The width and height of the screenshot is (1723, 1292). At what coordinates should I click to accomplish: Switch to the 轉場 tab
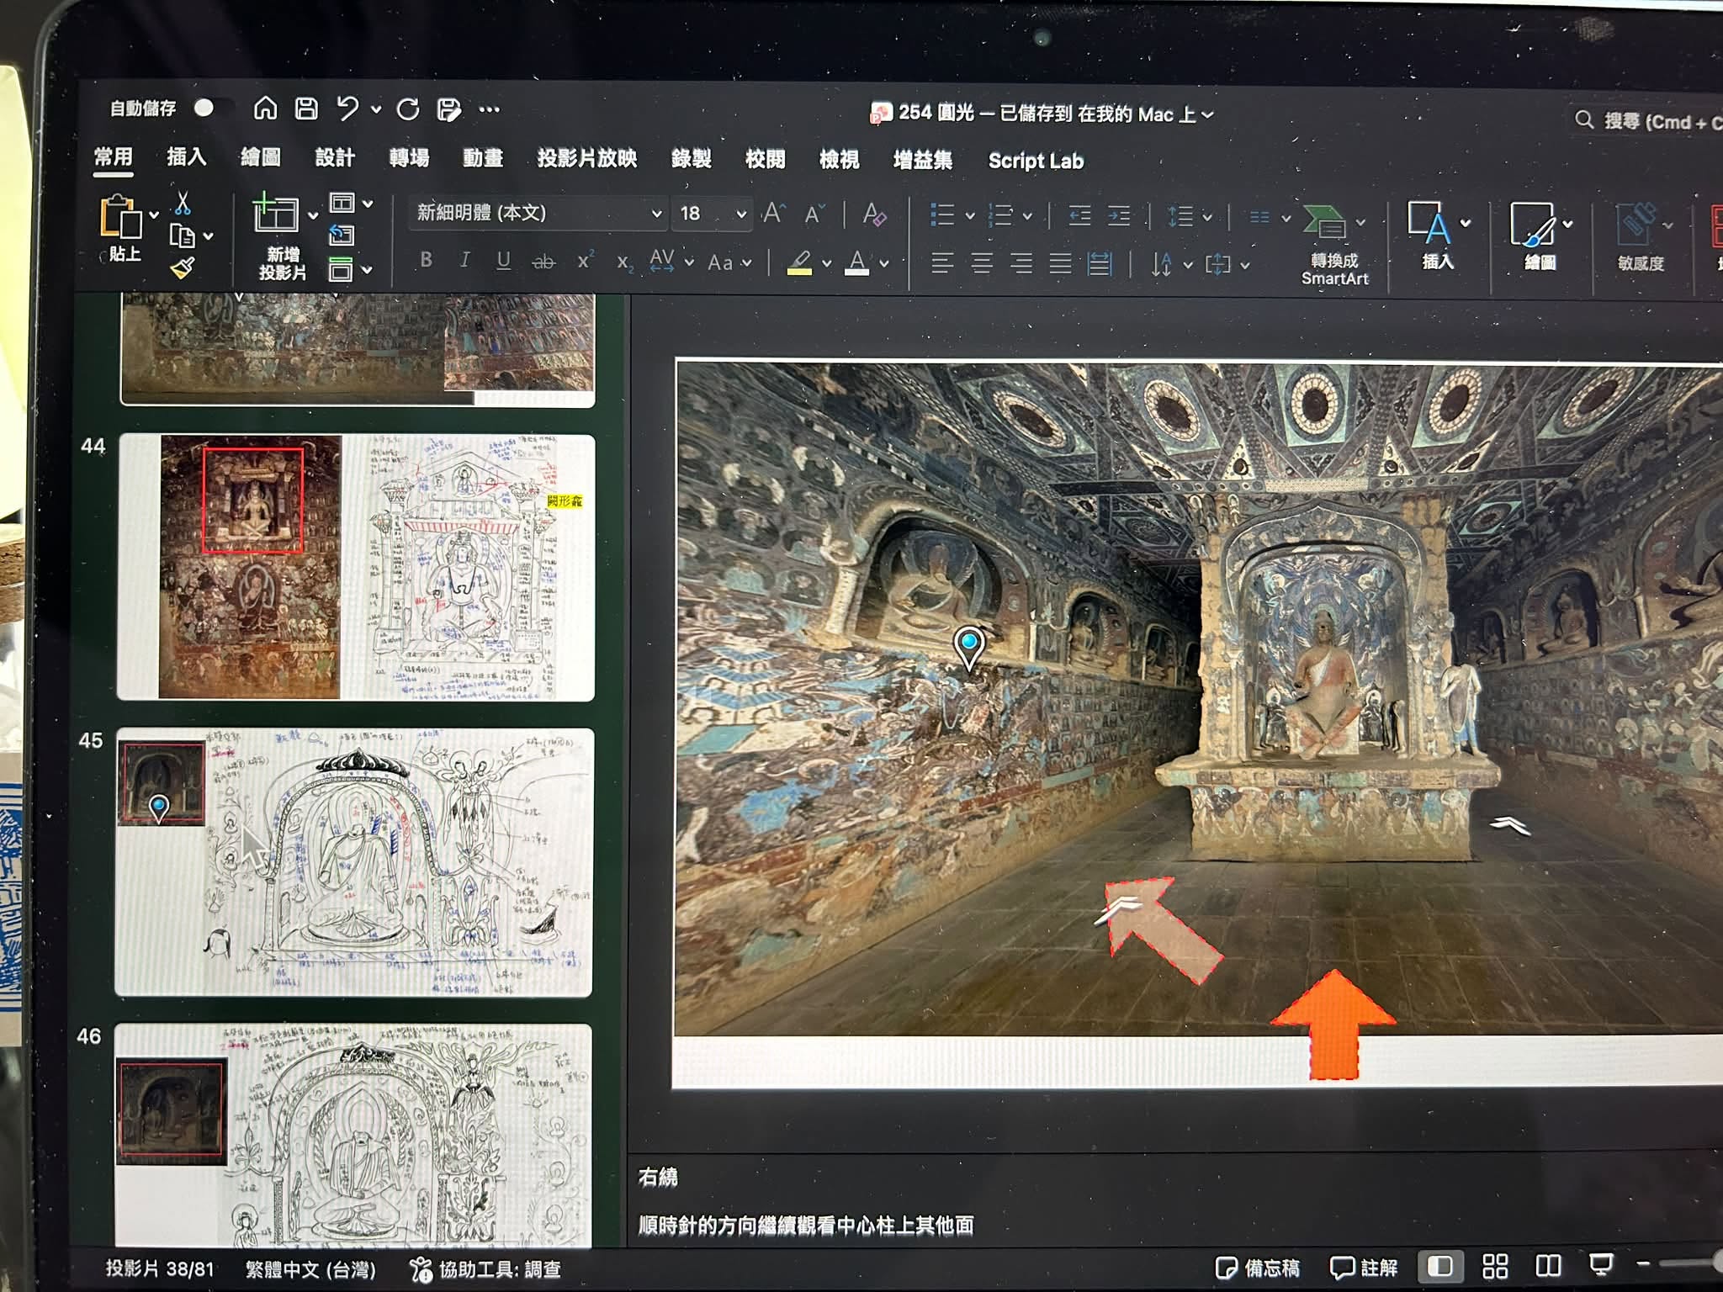pyautogui.click(x=409, y=158)
